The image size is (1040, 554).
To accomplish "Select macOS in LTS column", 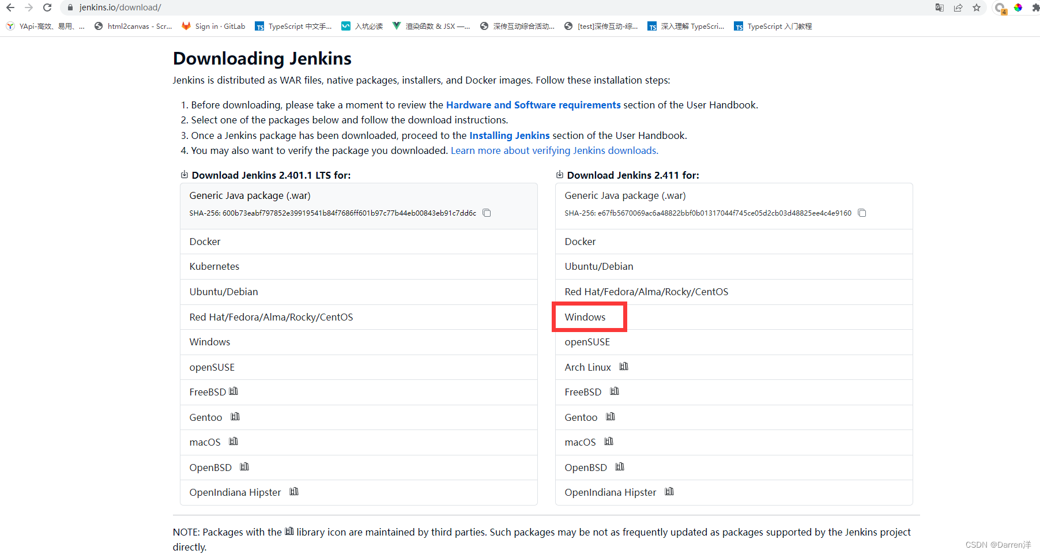I will click(359, 442).
